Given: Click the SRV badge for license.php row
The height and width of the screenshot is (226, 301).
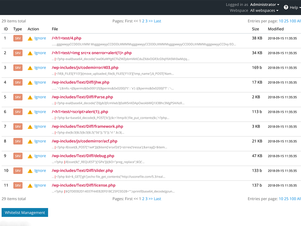Looking at the screenshot, I should tap(18, 185).
